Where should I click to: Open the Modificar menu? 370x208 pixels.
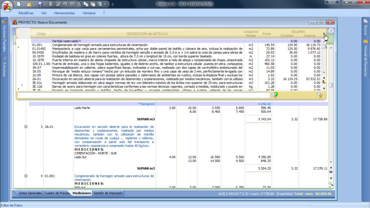click(x=26, y=13)
